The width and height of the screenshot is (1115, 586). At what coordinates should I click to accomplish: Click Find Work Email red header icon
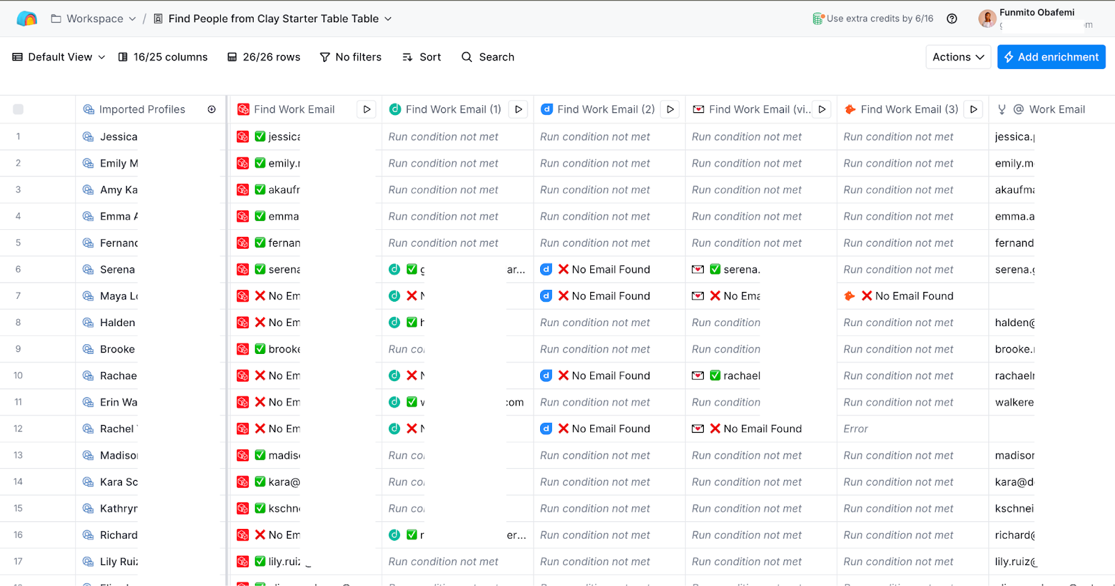pyautogui.click(x=243, y=109)
